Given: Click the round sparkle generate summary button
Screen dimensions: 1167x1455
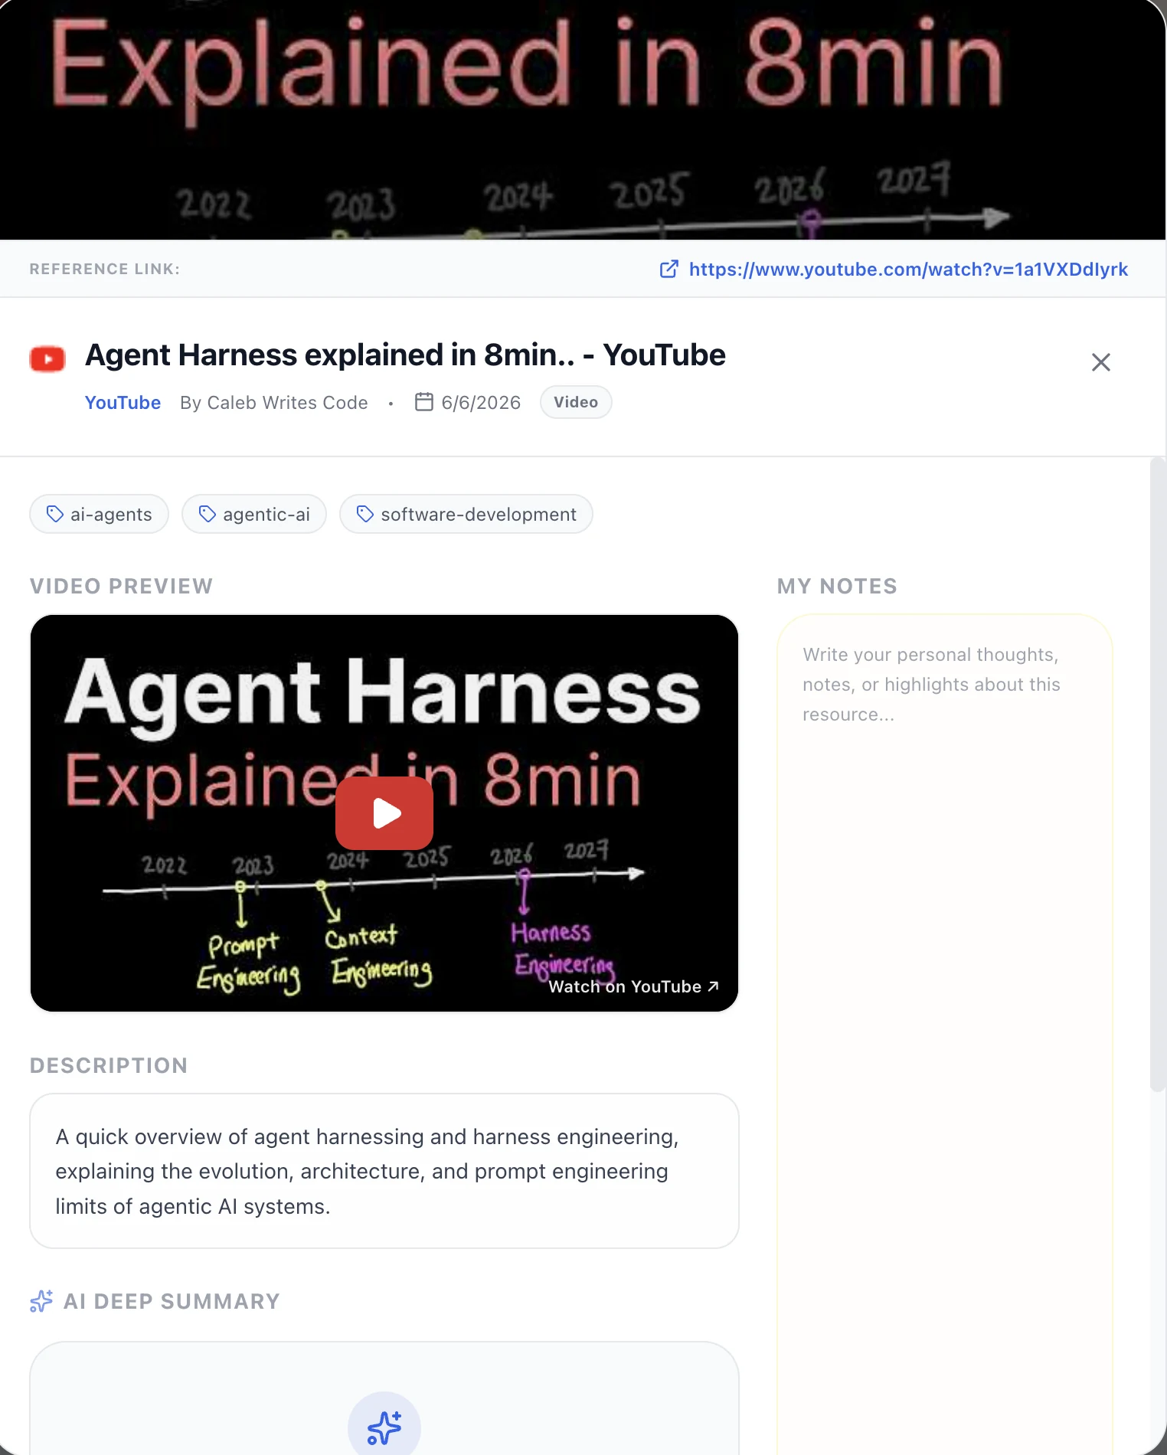Looking at the screenshot, I should pos(384,1426).
